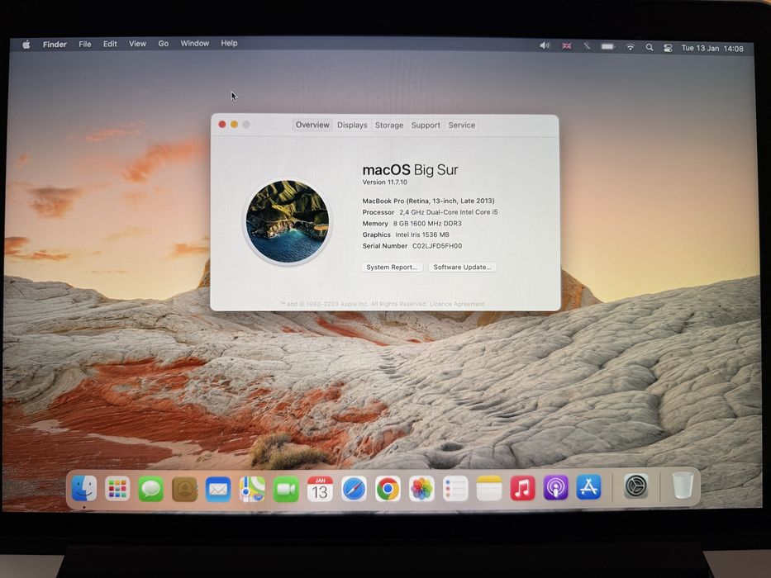Open the Edit menu
771x578 pixels.
click(x=110, y=44)
